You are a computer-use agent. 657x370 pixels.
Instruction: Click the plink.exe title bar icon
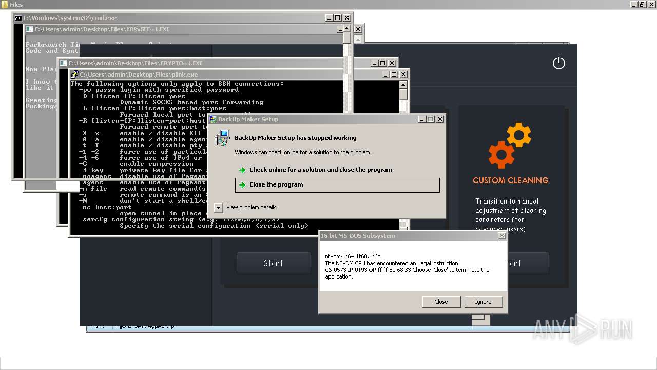(x=74, y=75)
